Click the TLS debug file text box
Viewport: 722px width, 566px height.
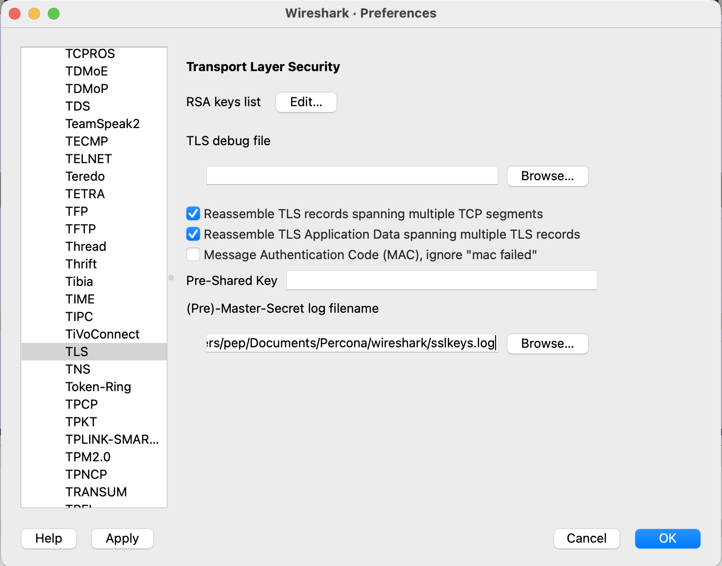click(x=352, y=175)
